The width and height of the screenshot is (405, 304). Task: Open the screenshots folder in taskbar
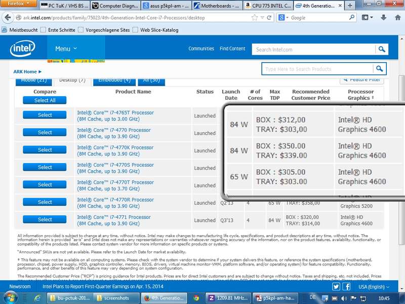point(116,298)
